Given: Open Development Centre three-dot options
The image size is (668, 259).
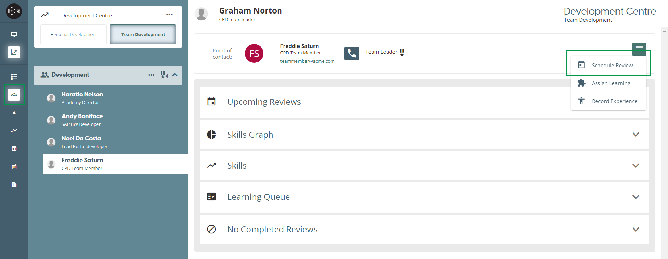Looking at the screenshot, I should [169, 15].
